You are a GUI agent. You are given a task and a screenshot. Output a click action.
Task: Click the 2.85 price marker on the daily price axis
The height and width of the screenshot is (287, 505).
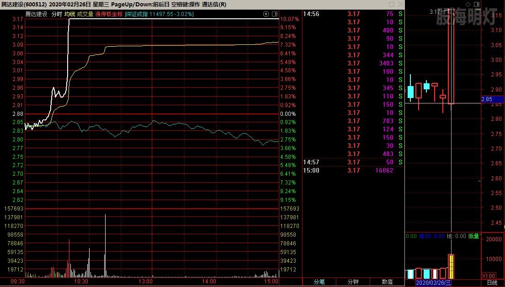coord(493,99)
